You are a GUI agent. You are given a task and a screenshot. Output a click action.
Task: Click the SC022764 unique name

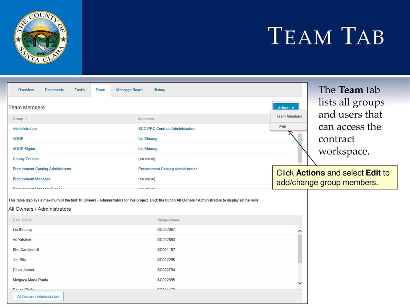[x=166, y=270]
